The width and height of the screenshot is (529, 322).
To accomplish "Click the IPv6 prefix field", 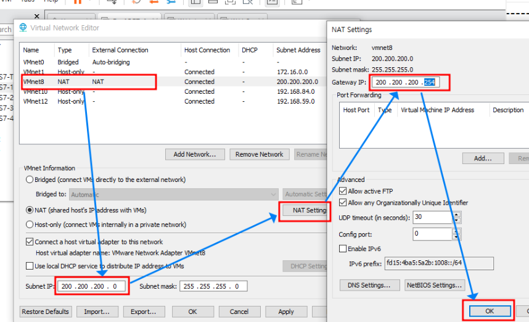I will click(x=439, y=263).
